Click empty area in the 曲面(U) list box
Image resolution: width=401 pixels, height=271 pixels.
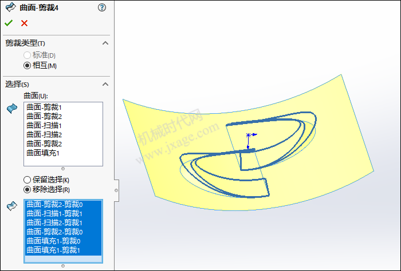pos(63,162)
